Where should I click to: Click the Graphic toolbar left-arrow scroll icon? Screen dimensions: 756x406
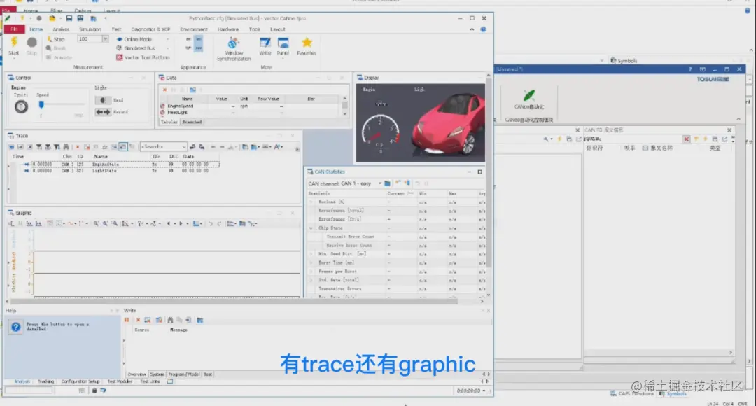pyautogui.click(x=169, y=224)
